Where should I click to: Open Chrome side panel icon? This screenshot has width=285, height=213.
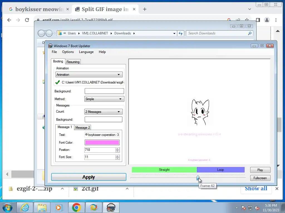[258, 20]
